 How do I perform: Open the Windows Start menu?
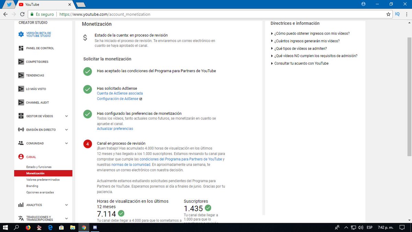point(5,228)
